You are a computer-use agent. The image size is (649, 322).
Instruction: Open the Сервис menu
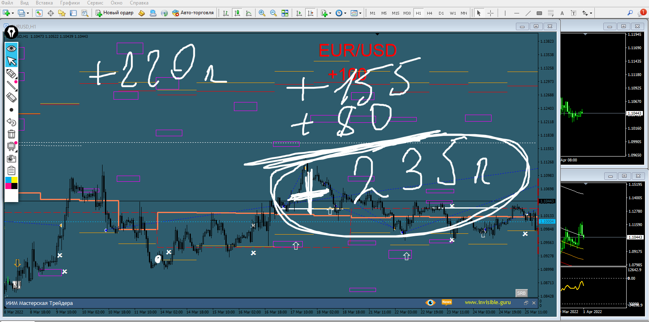[x=95, y=3]
